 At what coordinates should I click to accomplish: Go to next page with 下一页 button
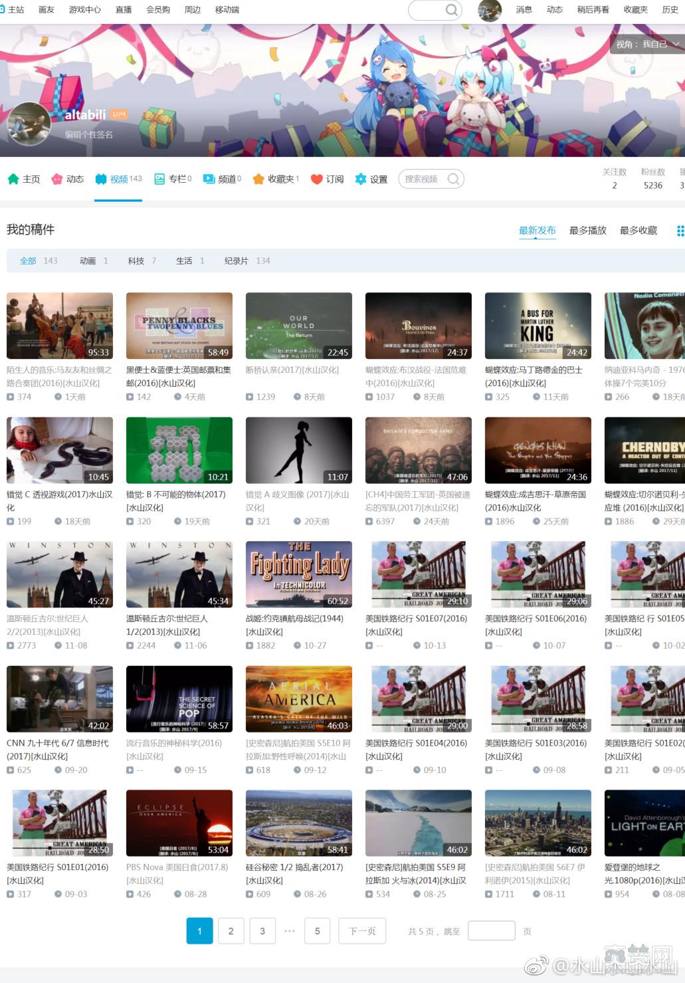[x=361, y=931]
